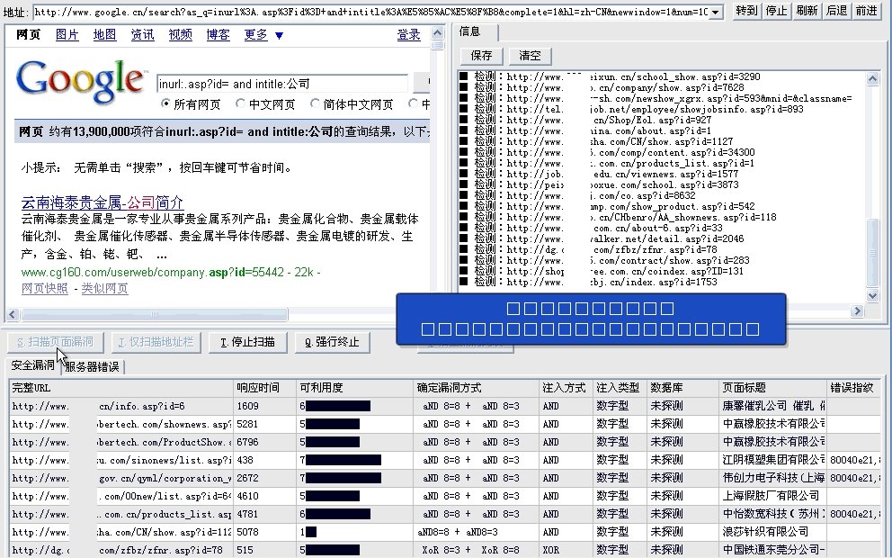Click the 停止 (Stop) navigation button
The image size is (892, 558).
(x=776, y=11)
